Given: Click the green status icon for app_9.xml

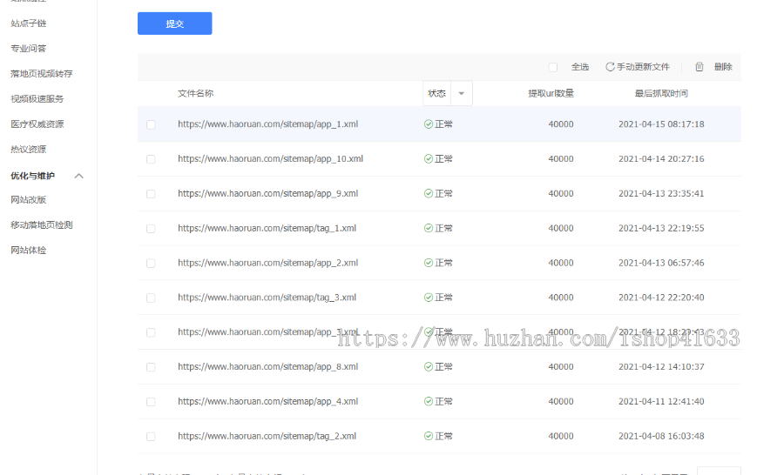Looking at the screenshot, I should pos(429,193).
